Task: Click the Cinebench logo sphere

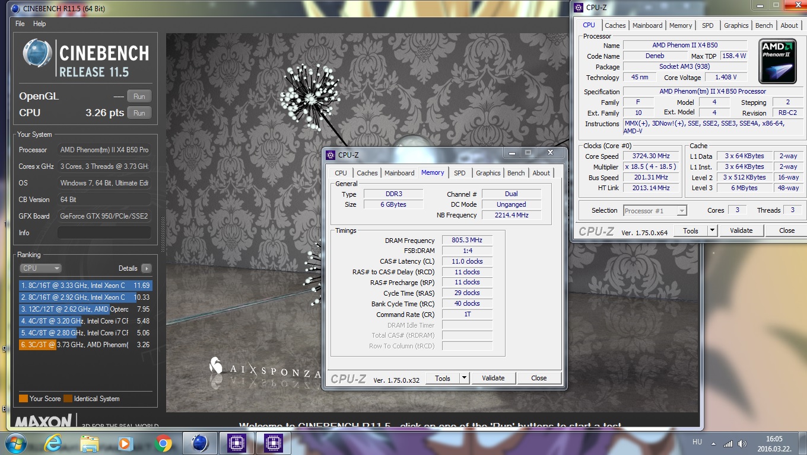Action: click(37, 54)
